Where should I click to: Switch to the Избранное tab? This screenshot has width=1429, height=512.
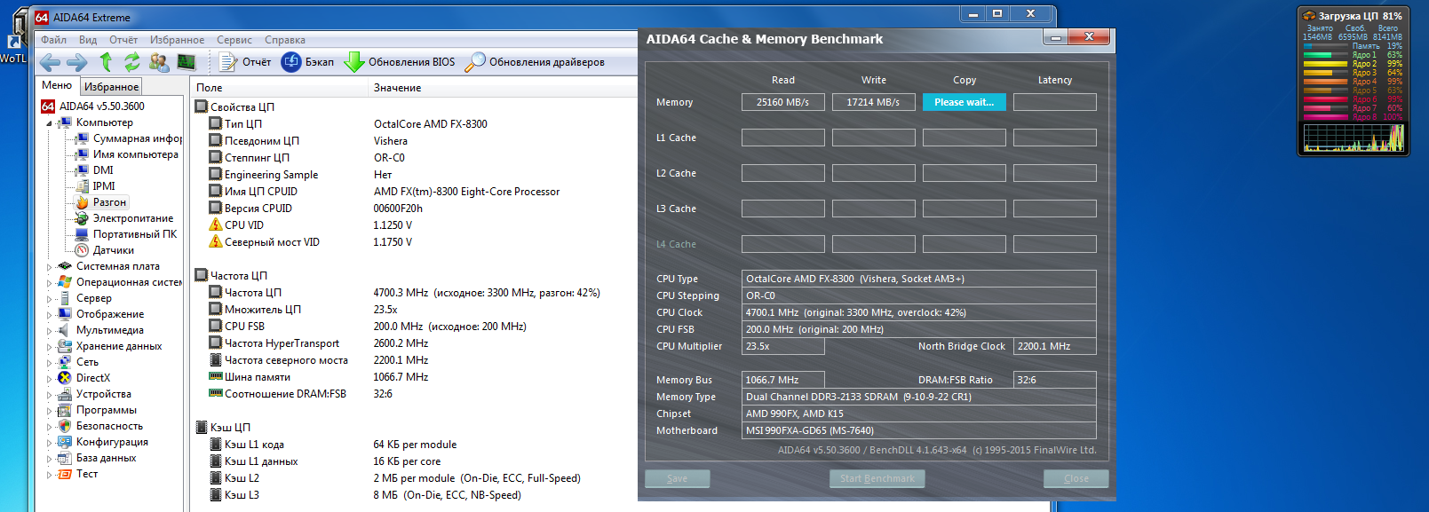111,87
